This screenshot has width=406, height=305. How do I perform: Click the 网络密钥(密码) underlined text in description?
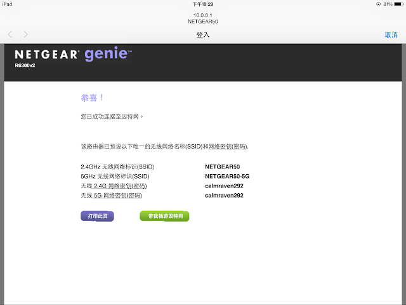click(228, 147)
